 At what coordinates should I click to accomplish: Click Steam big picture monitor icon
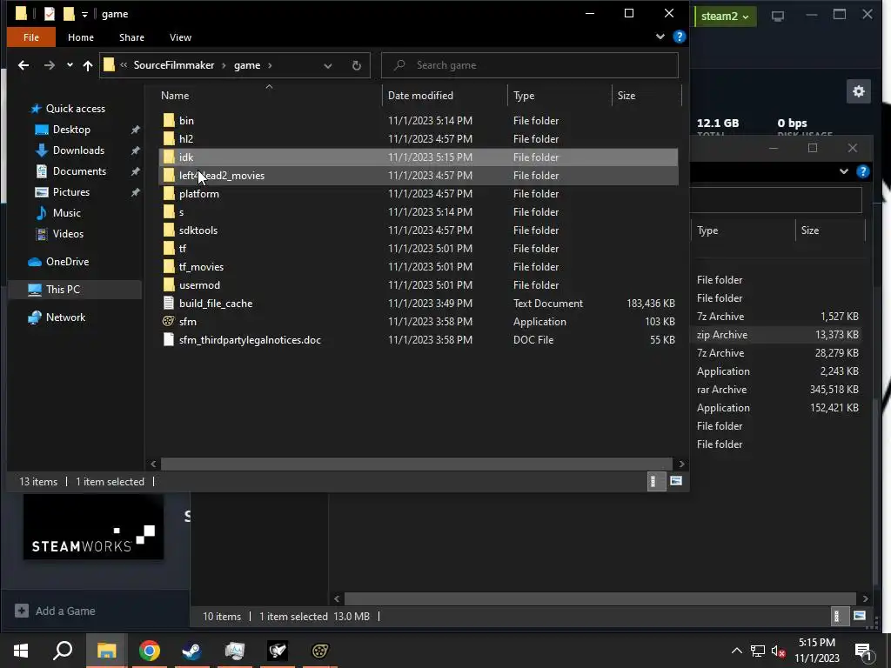(777, 16)
